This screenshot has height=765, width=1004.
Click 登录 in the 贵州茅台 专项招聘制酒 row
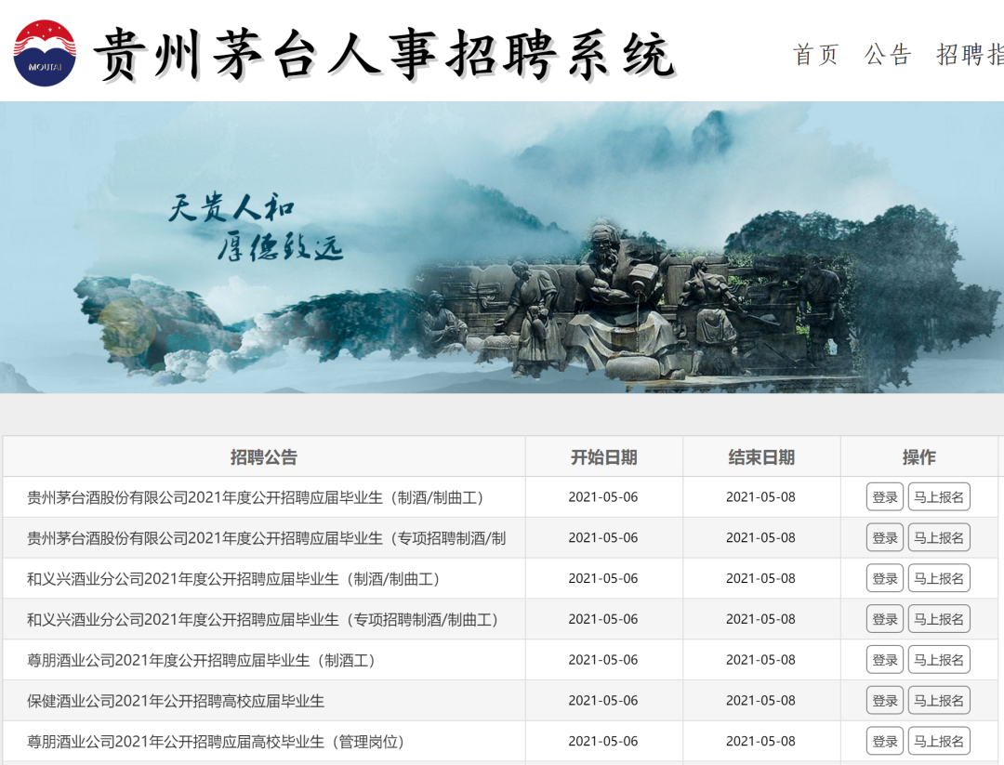coord(885,538)
